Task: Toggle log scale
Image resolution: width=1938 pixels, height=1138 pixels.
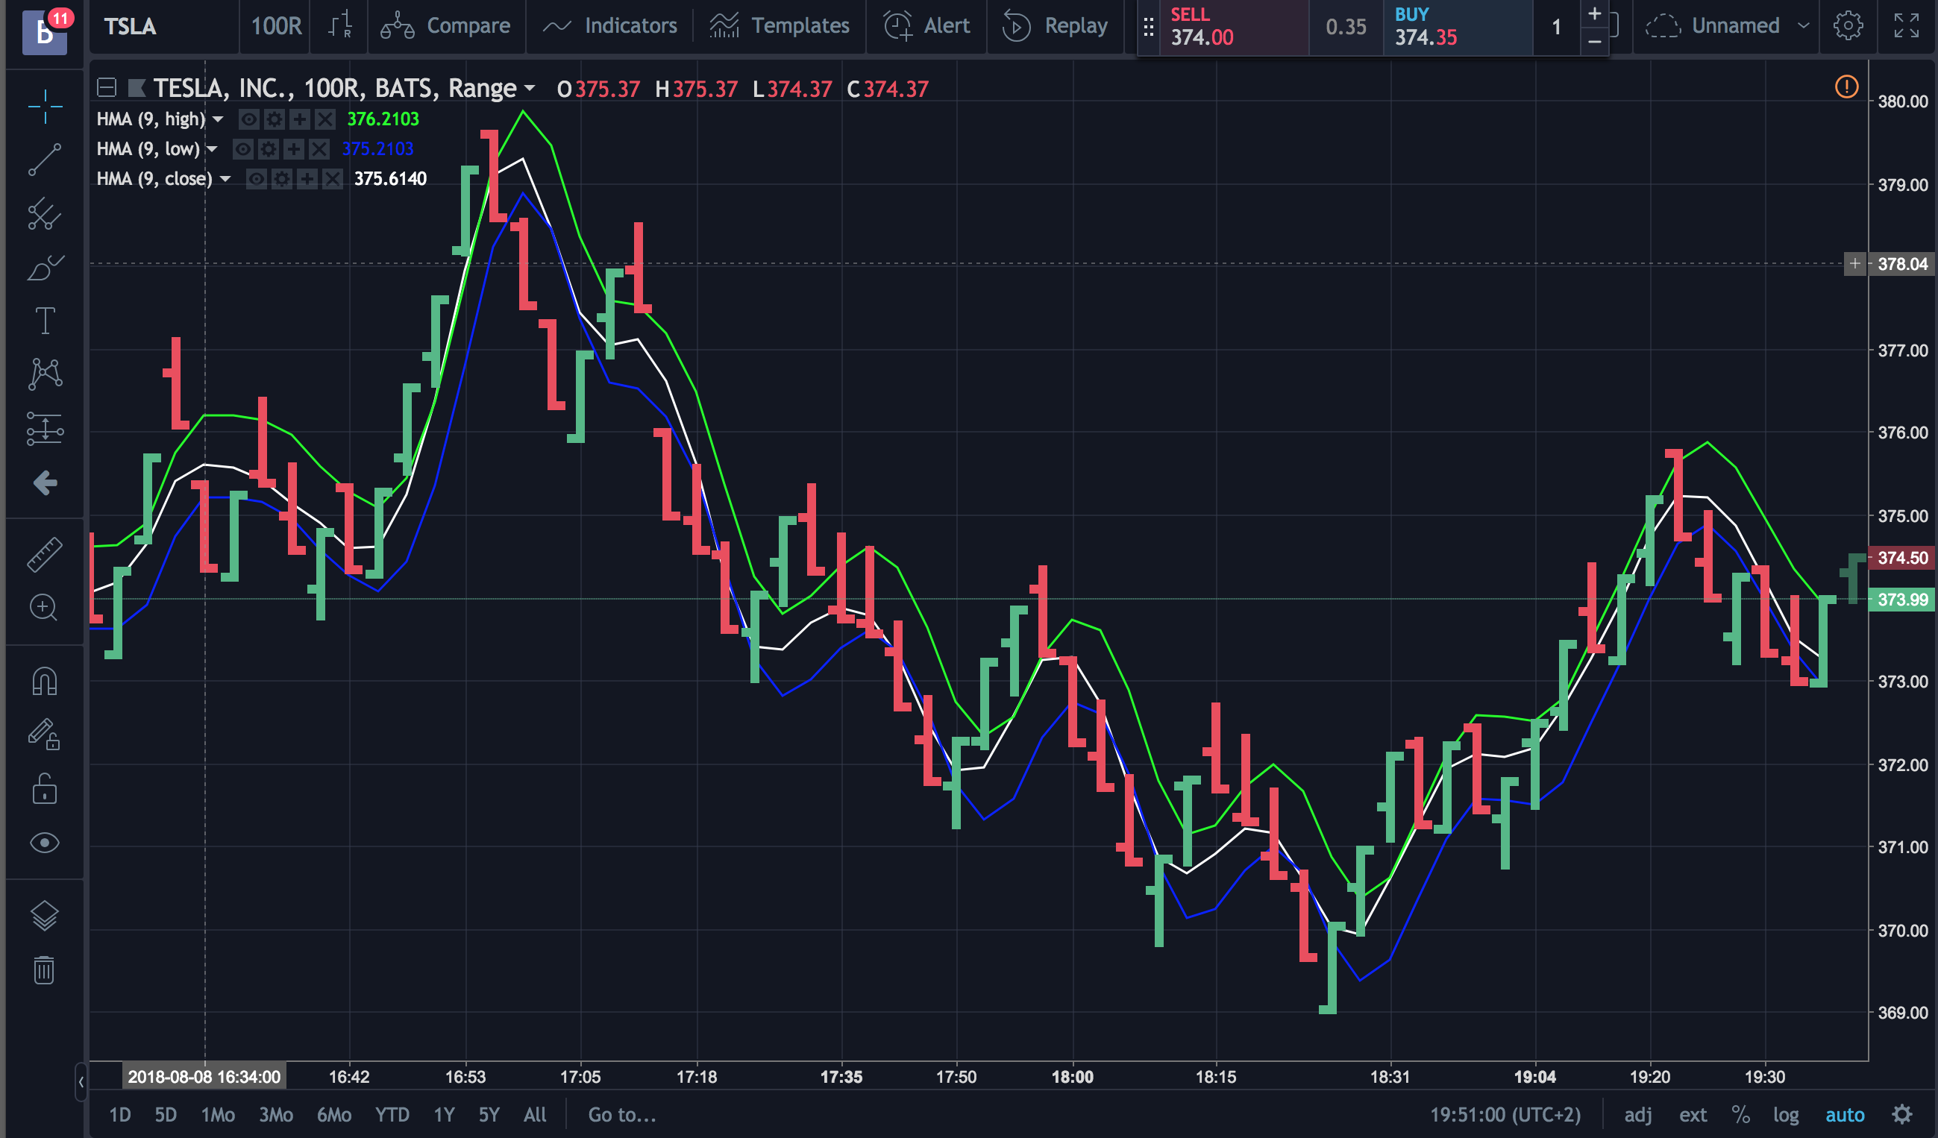Action: (x=1786, y=1115)
